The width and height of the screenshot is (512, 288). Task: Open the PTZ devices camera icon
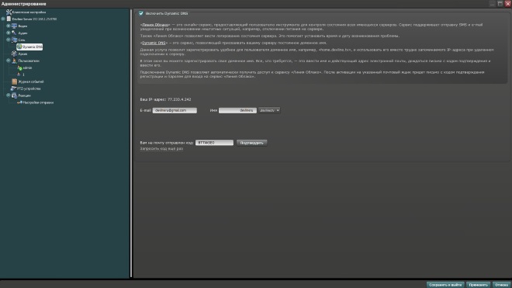(x=13, y=88)
